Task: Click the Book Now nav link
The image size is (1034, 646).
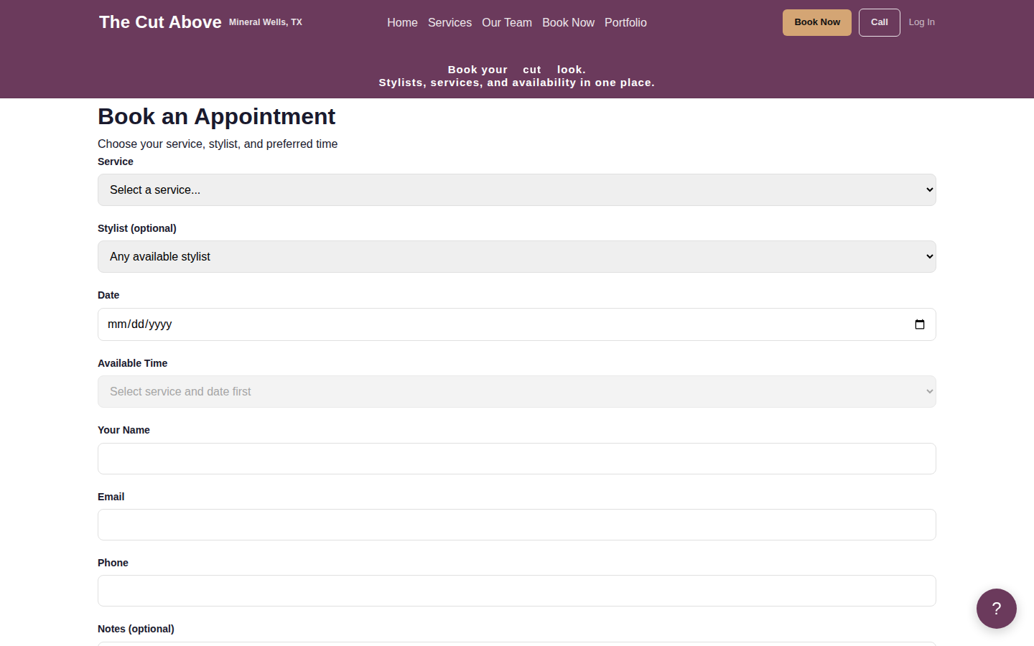Action: pos(568,22)
